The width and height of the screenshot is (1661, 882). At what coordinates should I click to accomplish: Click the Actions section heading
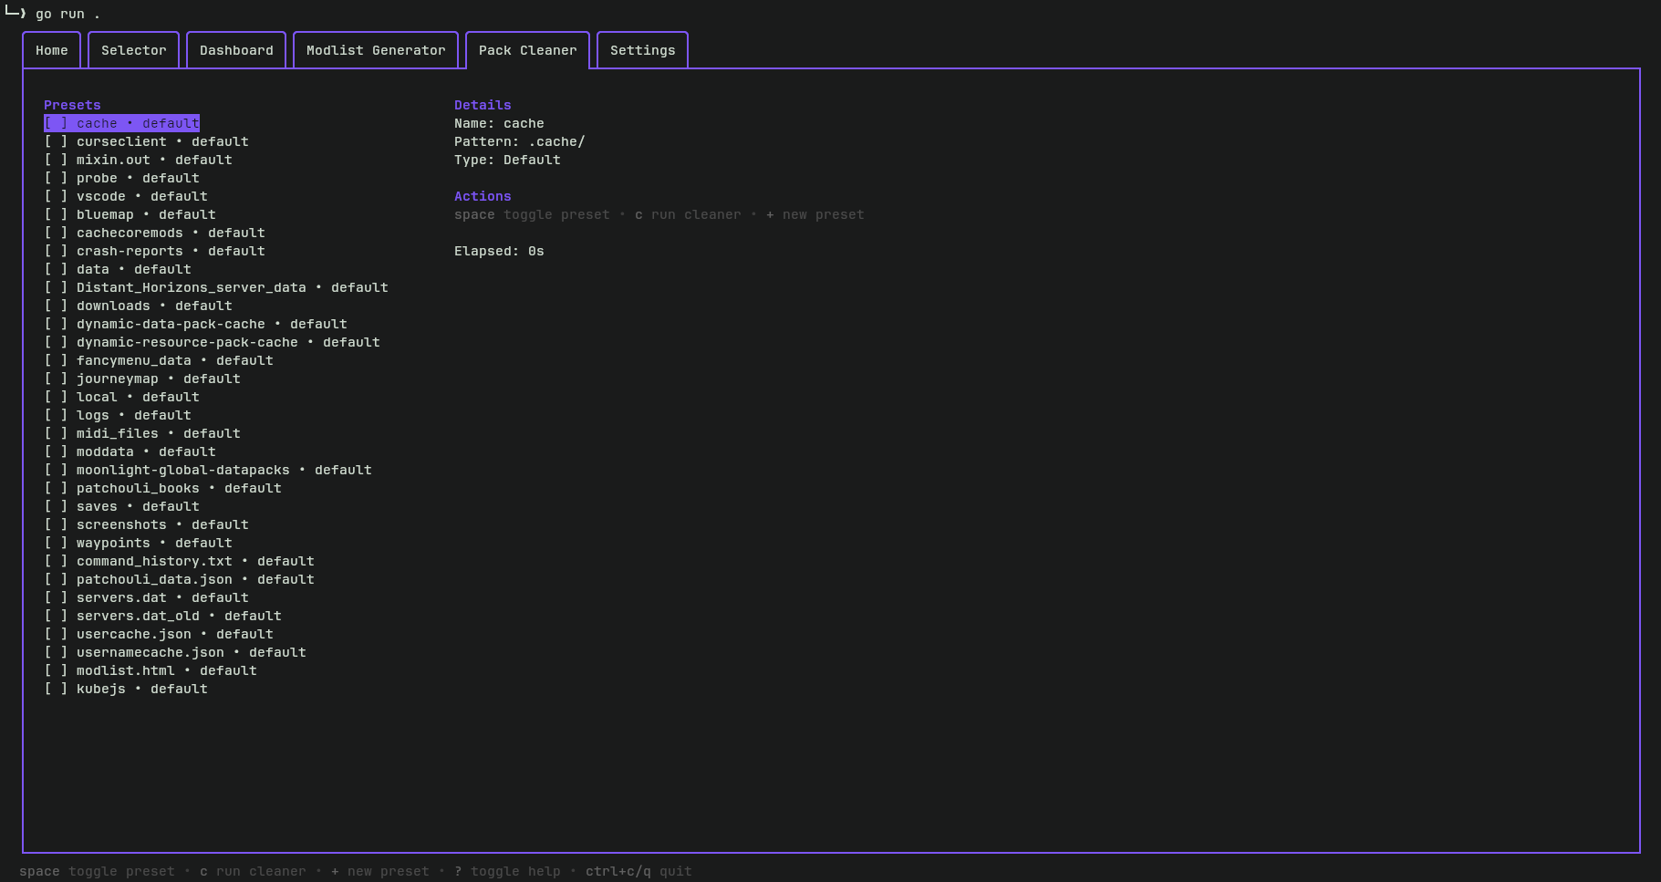pos(483,196)
